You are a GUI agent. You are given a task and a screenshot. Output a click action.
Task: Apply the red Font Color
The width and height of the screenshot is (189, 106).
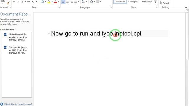pyautogui.click(x=55, y=2)
